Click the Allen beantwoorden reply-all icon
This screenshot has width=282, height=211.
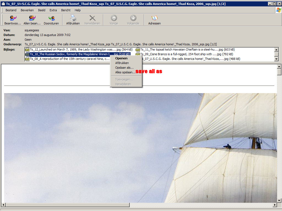pos(32,18)
